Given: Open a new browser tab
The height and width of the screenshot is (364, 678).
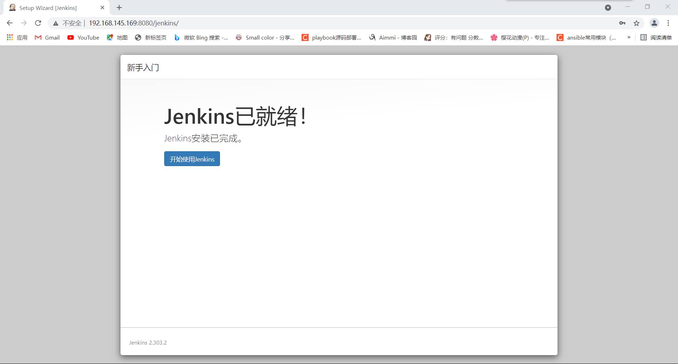Looking at the screenshot, I should (119, 7).
